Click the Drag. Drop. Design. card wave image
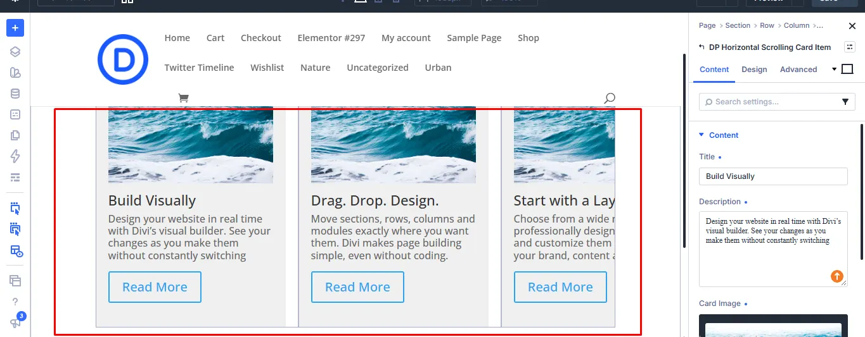Screen dimensions: 865x337 pyautogui.click(x=394, y=145)
